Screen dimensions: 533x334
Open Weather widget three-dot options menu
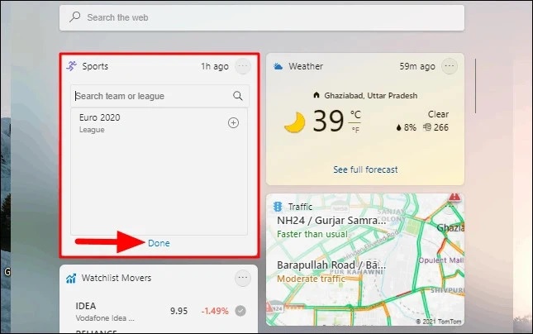coord(450,66)
